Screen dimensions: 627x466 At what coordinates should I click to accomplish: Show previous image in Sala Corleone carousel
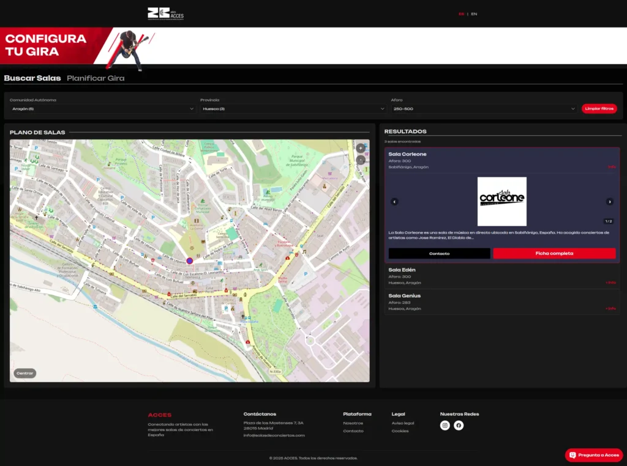click(x=394, y=202)
